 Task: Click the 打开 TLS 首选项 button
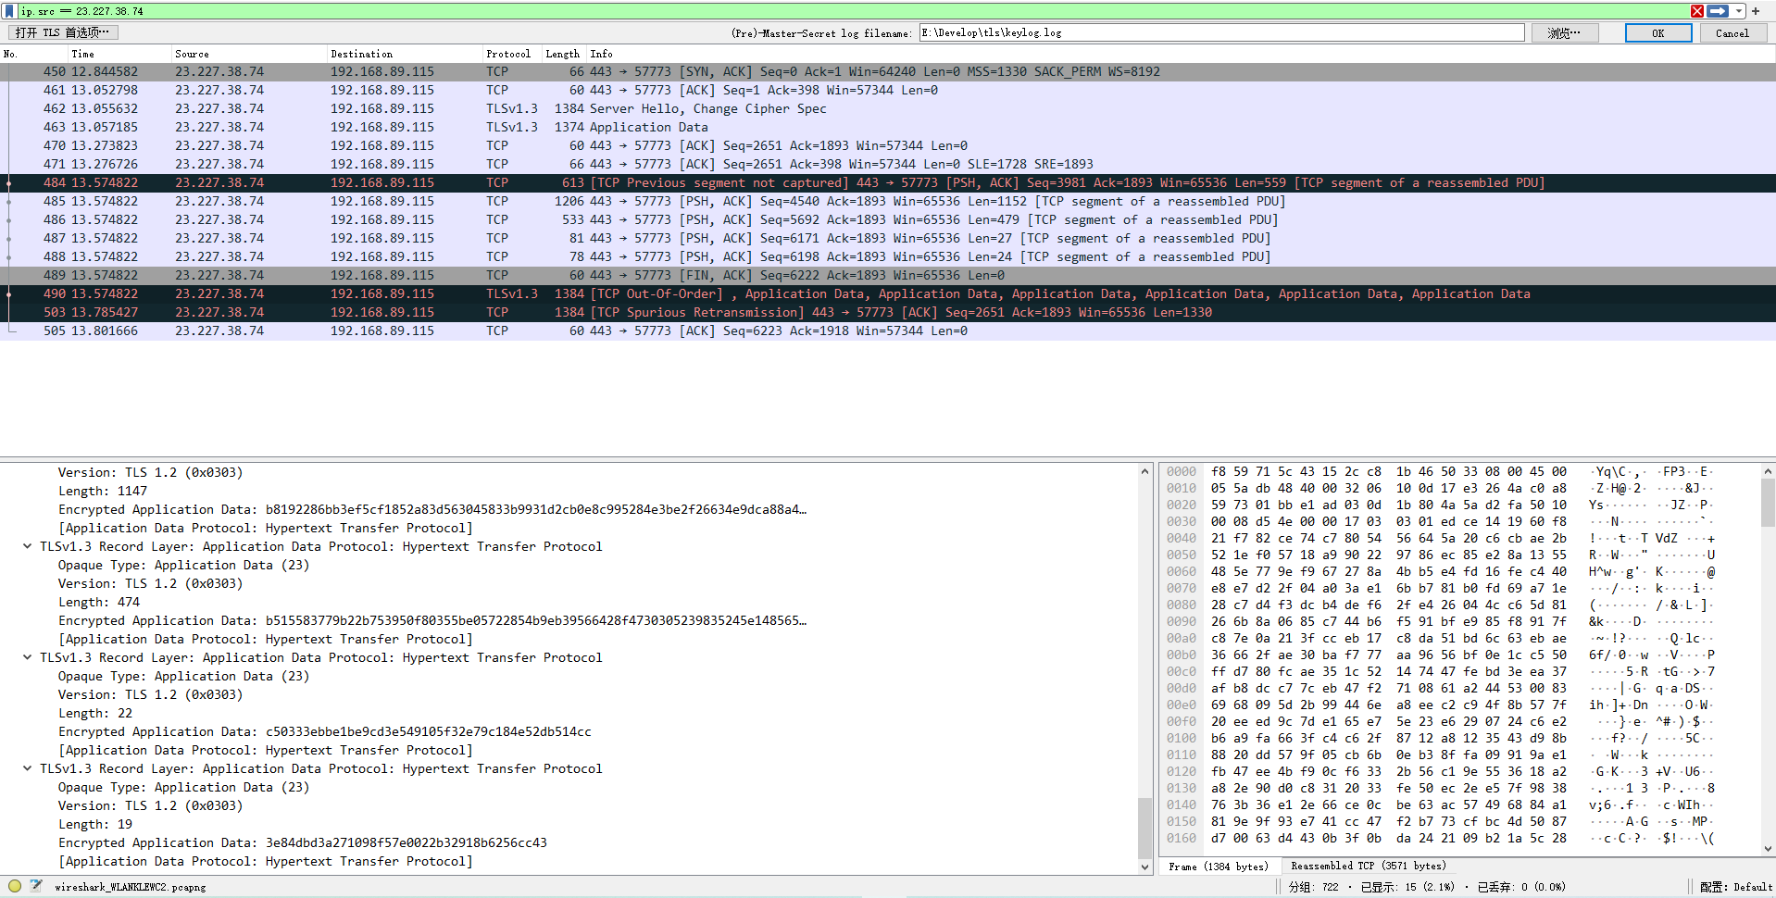click(x=63, y=33)
